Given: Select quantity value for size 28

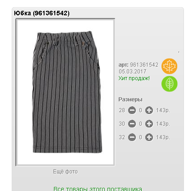Looking at the screenshot, I should pos(140,110).
